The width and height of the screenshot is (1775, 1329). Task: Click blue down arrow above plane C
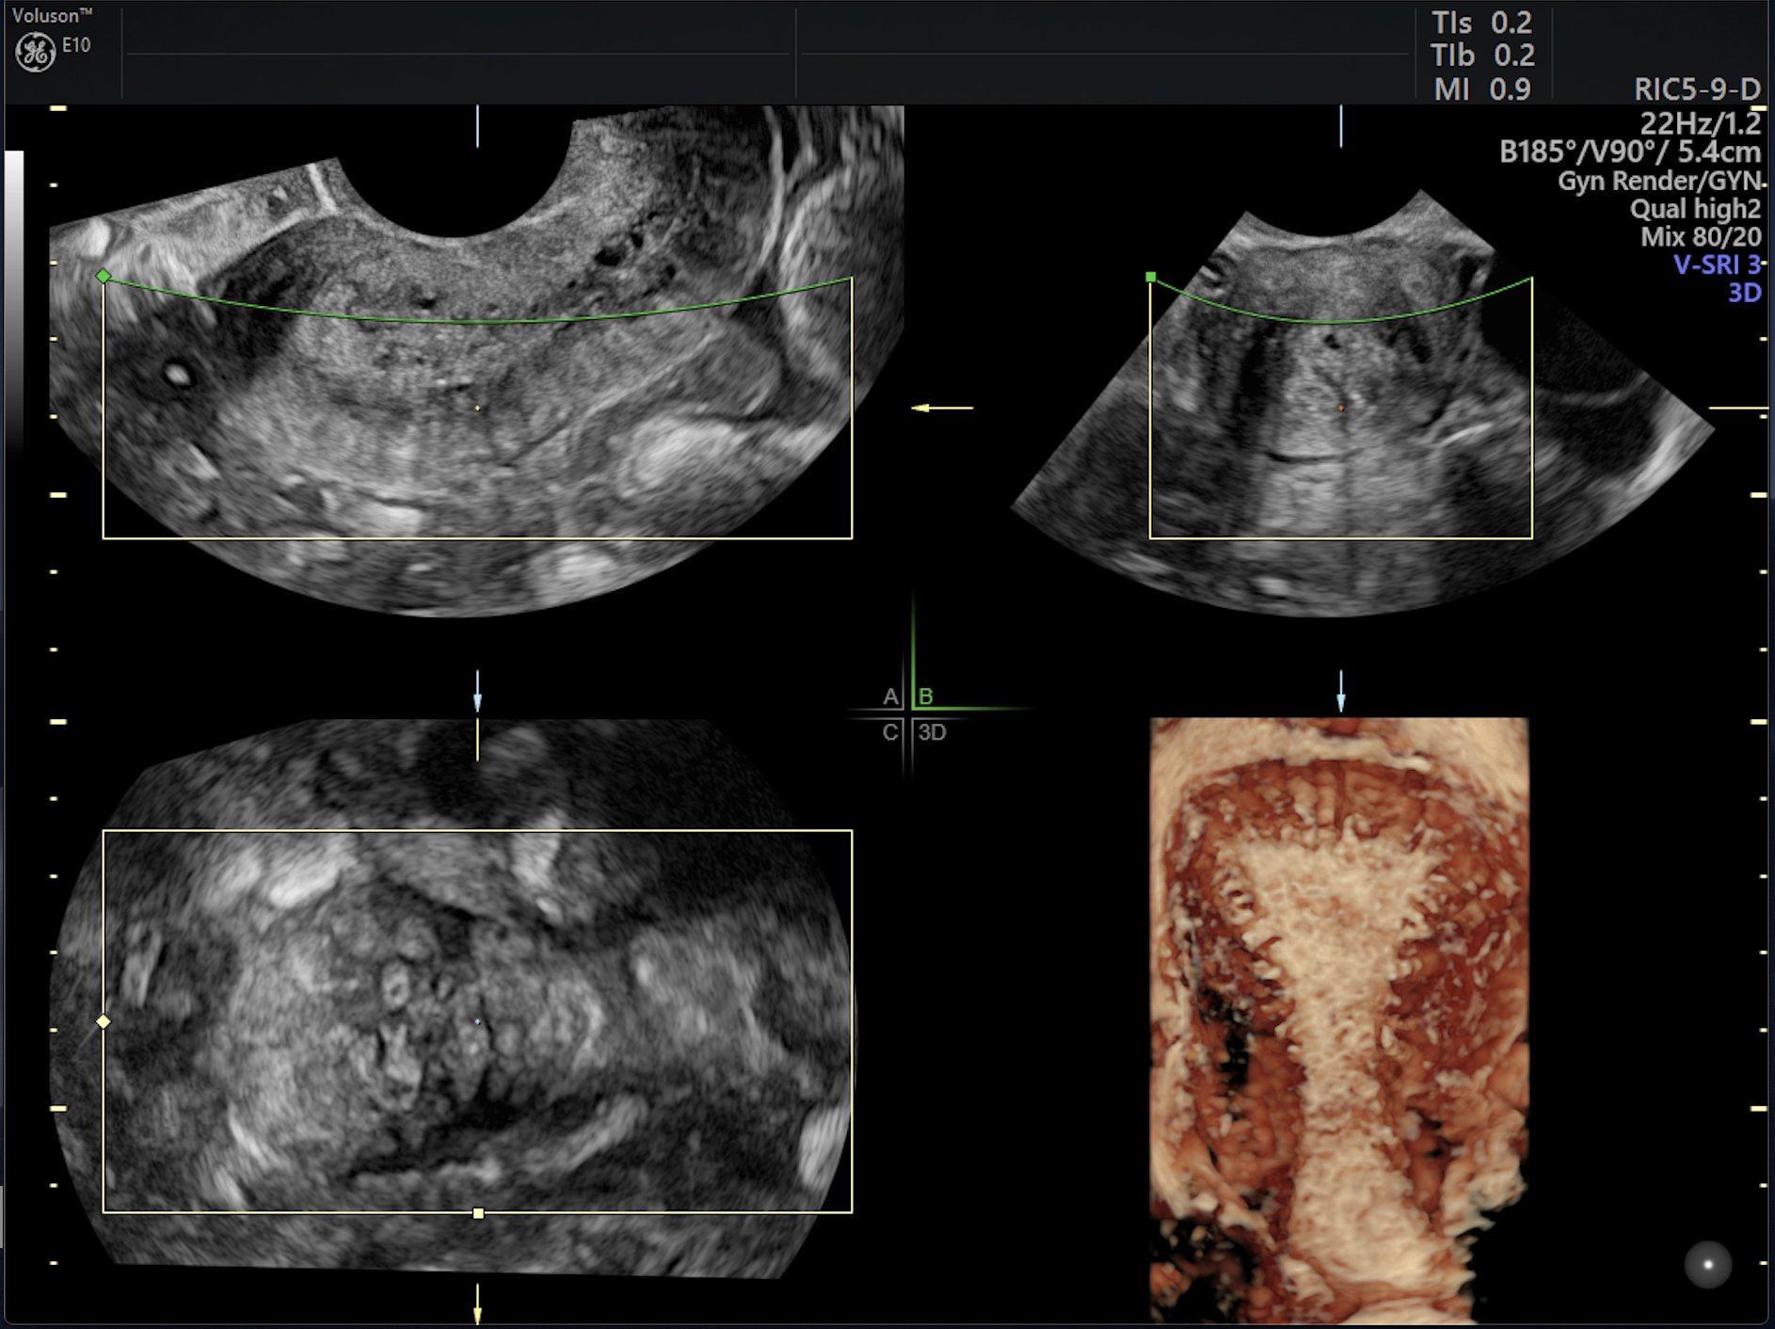pos(477,693)
